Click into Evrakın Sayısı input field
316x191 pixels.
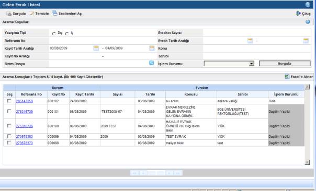(x=257, y=33)
